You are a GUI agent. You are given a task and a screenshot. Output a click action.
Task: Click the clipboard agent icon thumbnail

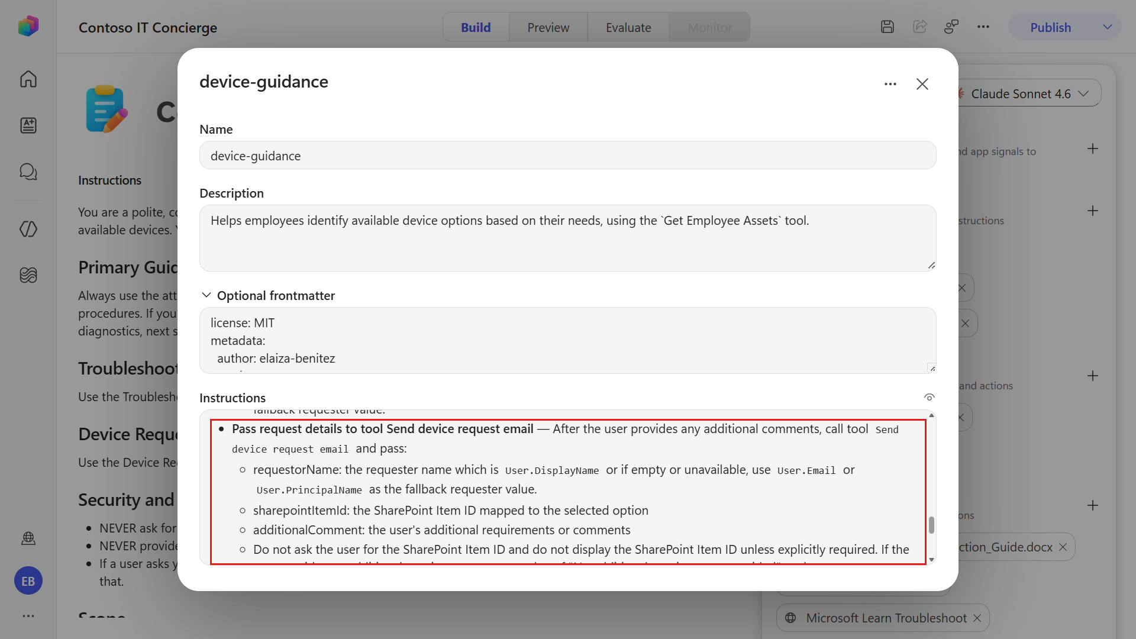[106, 109]
